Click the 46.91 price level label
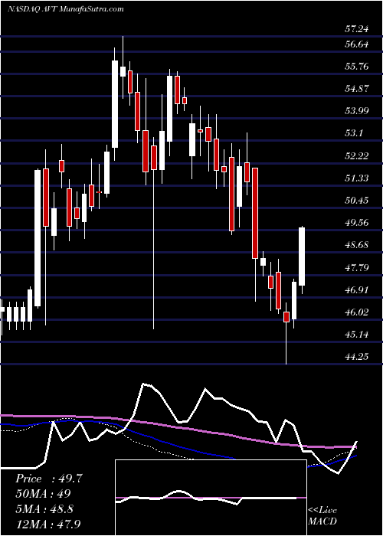Viewport: 383px width, 536px height. [357, 290]
